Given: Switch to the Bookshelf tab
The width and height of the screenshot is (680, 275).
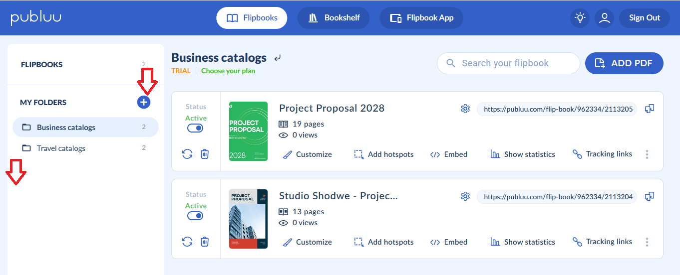Looking at the screenshot, I should (334, 18).
